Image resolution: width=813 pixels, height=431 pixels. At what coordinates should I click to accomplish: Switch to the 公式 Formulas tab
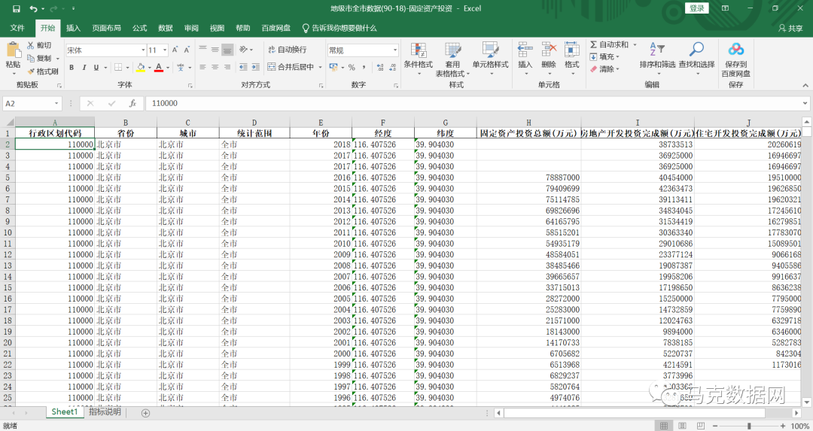point(139,28)
